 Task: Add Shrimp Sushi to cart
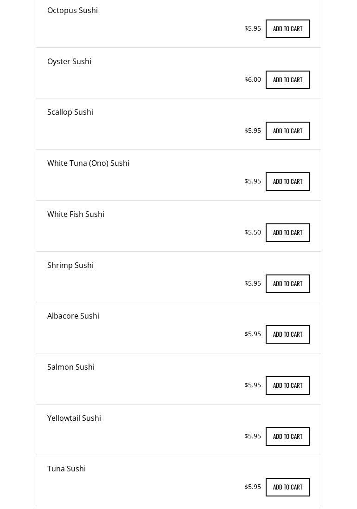287,284
